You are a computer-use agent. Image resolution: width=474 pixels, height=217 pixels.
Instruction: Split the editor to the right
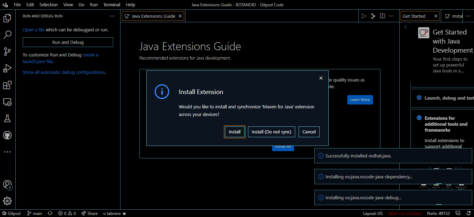click(x=382, y=16)
